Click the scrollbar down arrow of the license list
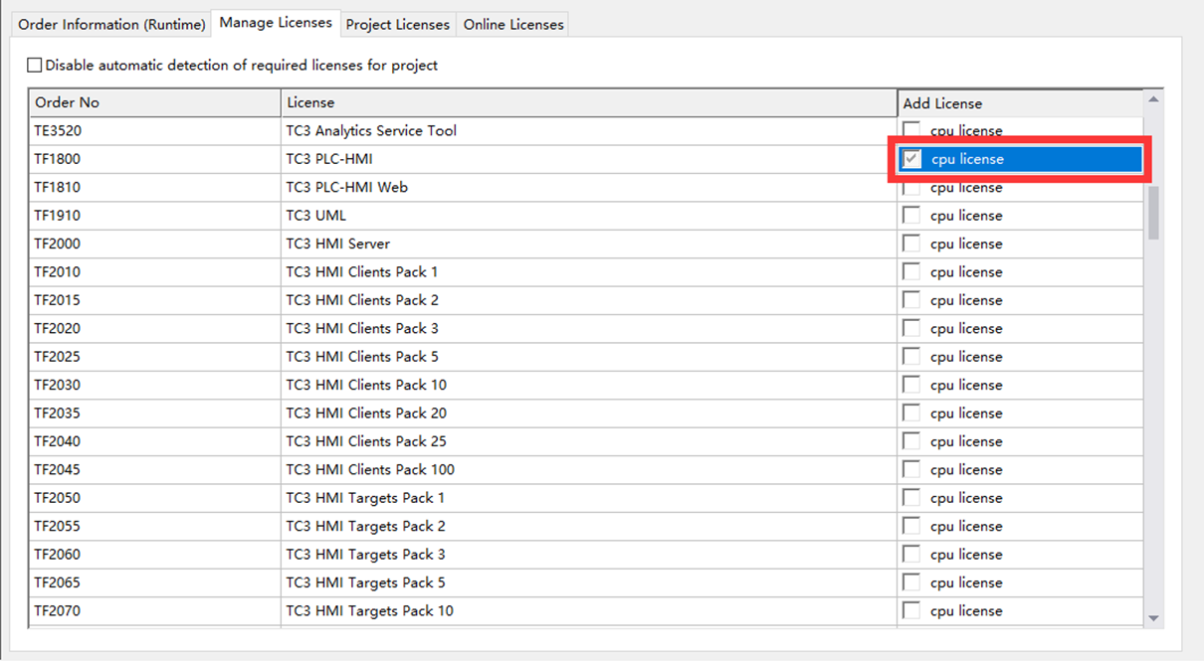The image size is (1204, 662). tap(1153, 618)
